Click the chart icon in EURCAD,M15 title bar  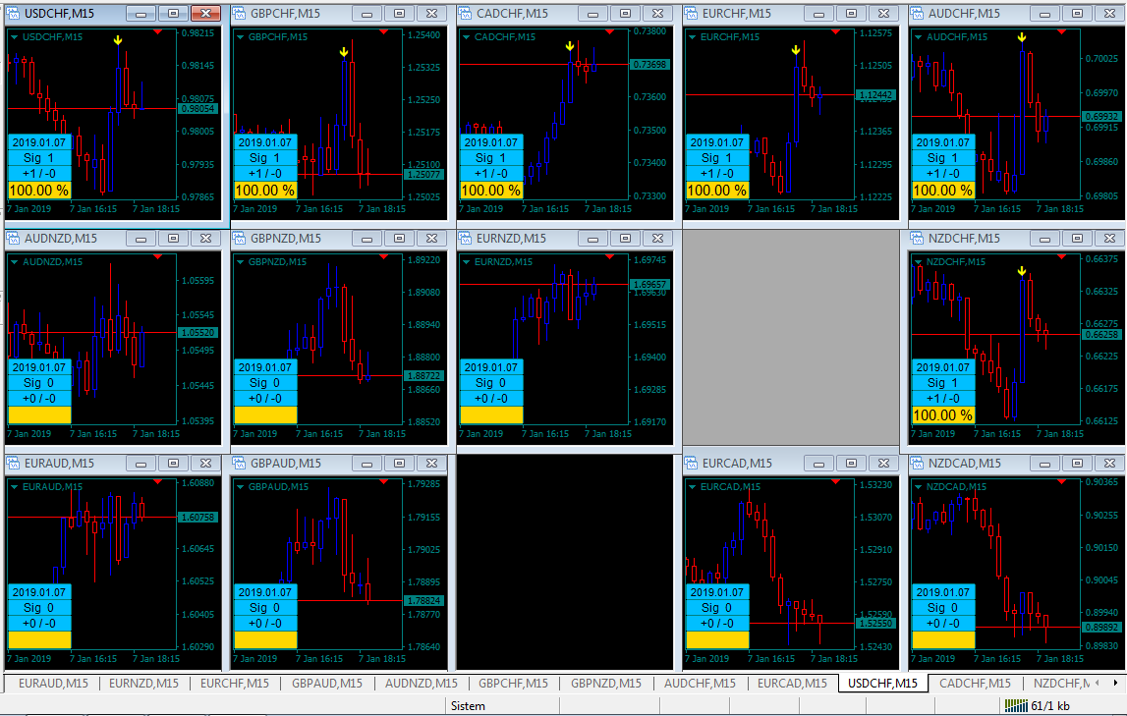click(692, 464)
